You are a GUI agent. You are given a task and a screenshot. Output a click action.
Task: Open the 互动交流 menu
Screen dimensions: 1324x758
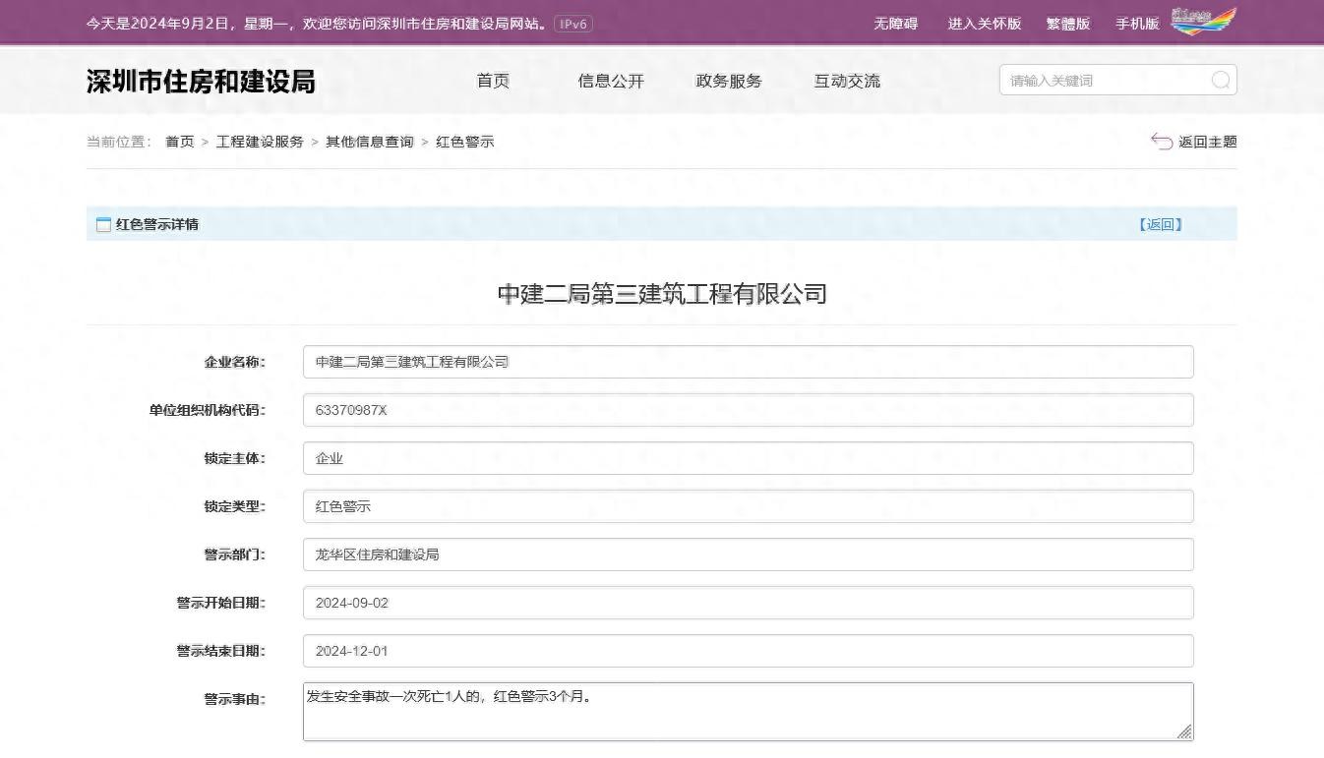847,81
